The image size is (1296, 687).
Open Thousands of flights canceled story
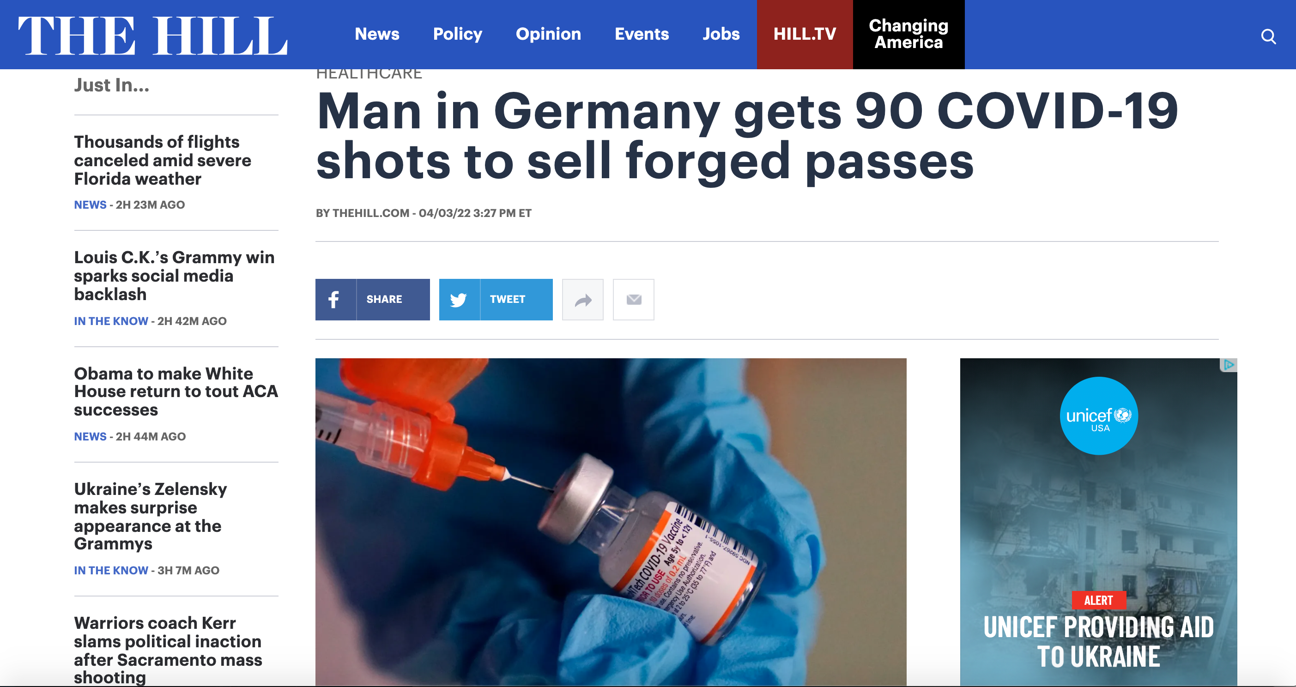tap(163, 160)
